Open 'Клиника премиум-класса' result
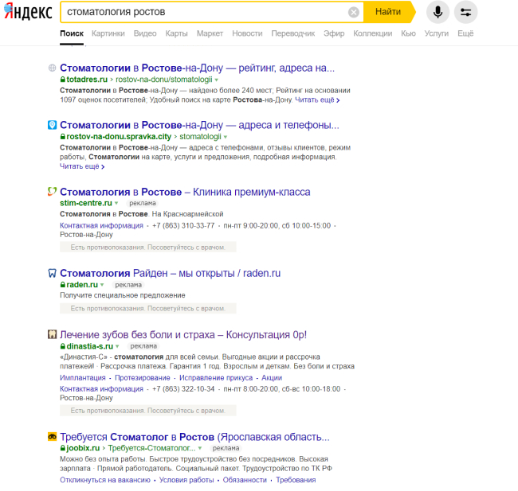This screenshot has height=491, width=518. coord(185,192)
